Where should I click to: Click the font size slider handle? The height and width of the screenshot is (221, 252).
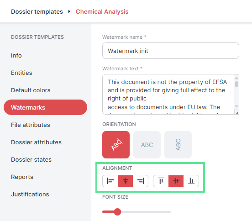click(117, 212)
